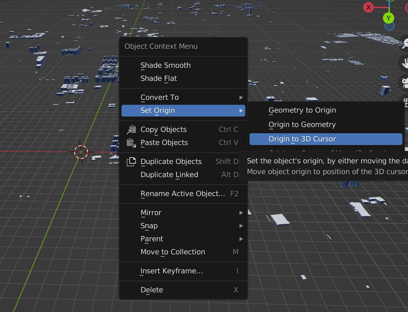Image resolution: width=408 pixels, height=312 pixels.
Task: Click the Paste Objects clipboard icon
Action: pos(131,143)
